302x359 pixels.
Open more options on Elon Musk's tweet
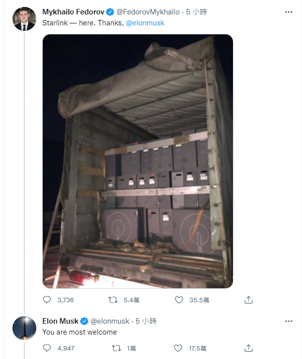[x=289, y=321]
